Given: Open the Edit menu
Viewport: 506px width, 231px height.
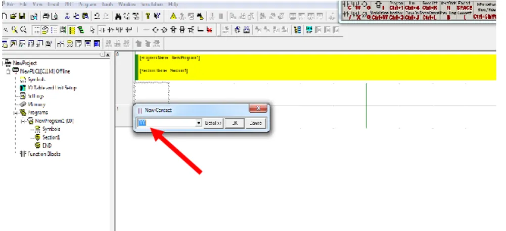Looking at the screenshot, I should point(23,5).
